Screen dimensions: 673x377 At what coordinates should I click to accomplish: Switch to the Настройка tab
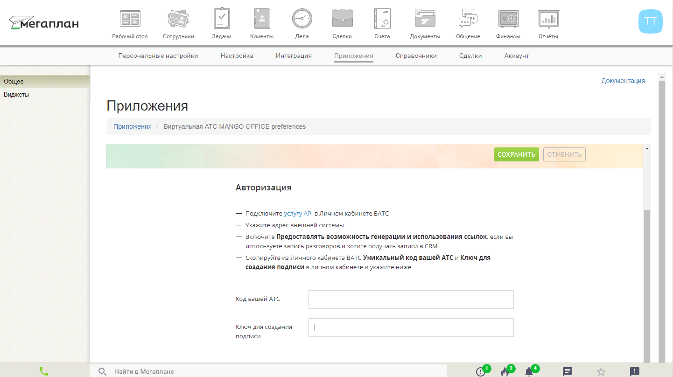237,56
